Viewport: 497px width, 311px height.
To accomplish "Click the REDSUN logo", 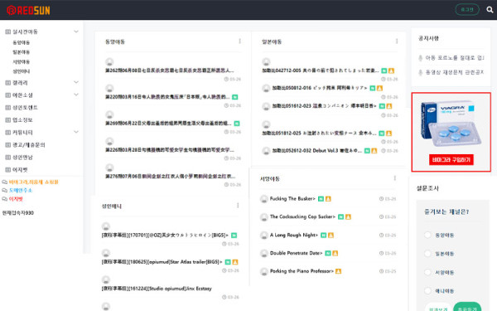I will click(x=28, y=11).
